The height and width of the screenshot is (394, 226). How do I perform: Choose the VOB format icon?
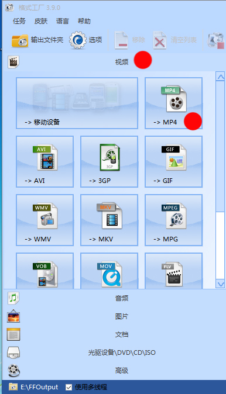(45, 274)
